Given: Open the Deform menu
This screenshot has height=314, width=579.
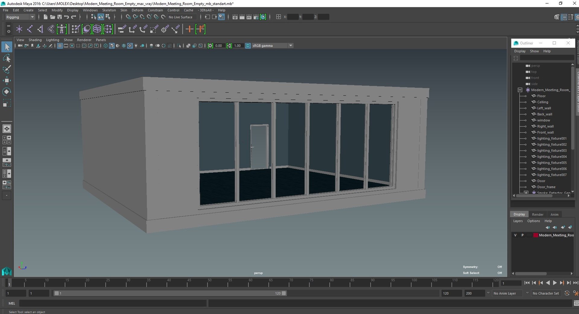Looking at the screenshot, I should (137, 10).
